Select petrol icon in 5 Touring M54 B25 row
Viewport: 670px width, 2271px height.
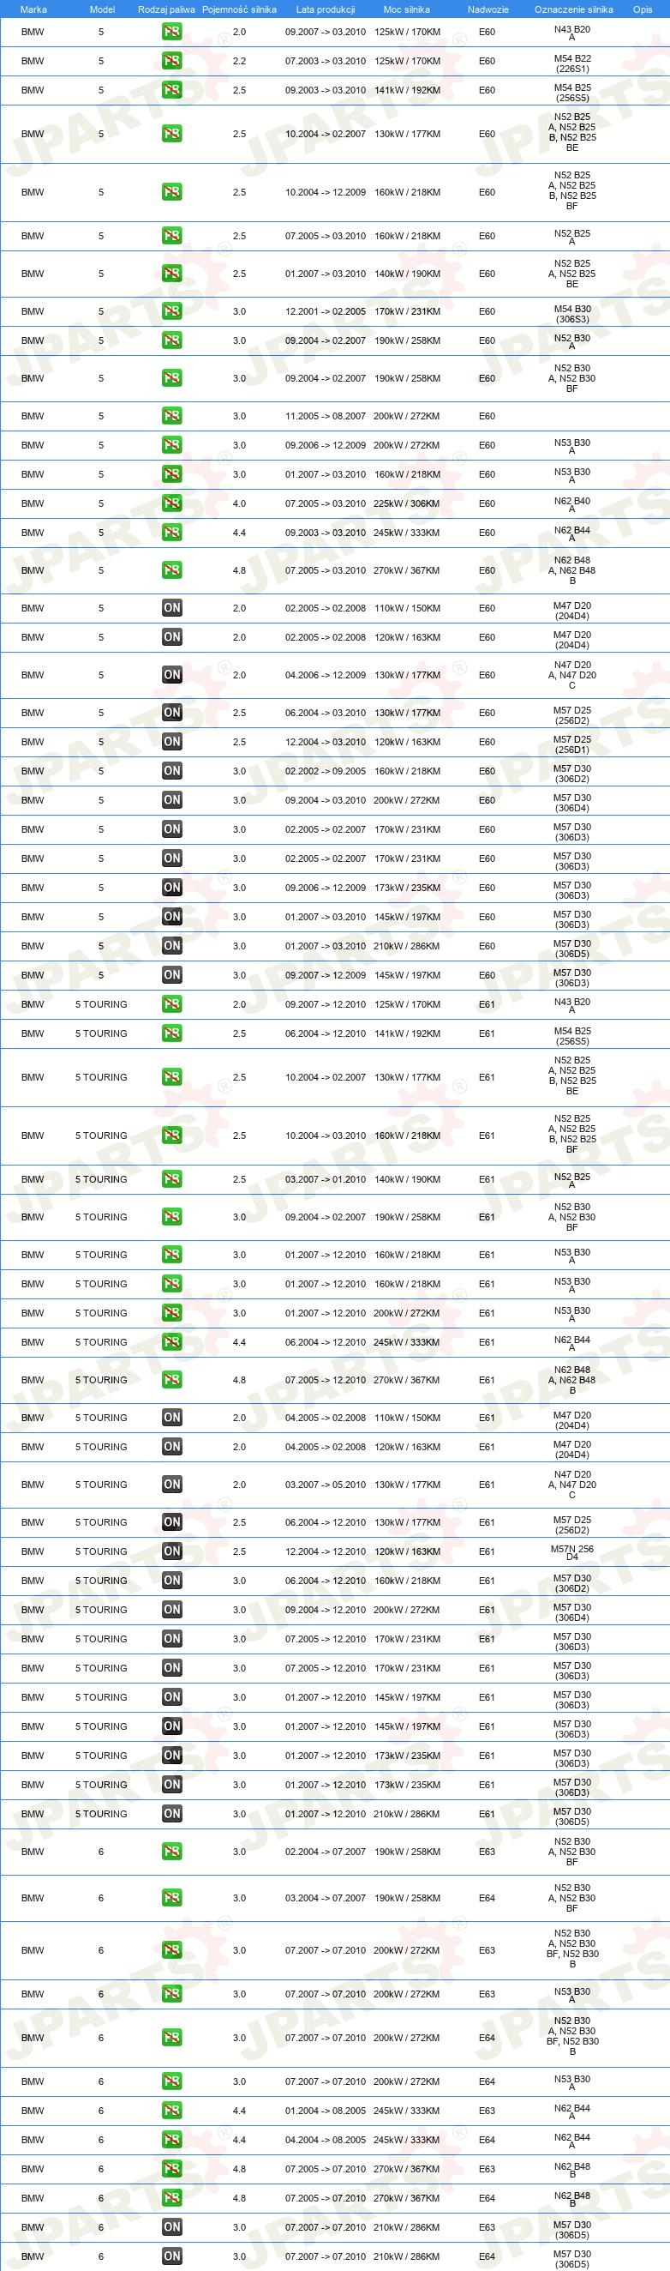click(171, 1033)
